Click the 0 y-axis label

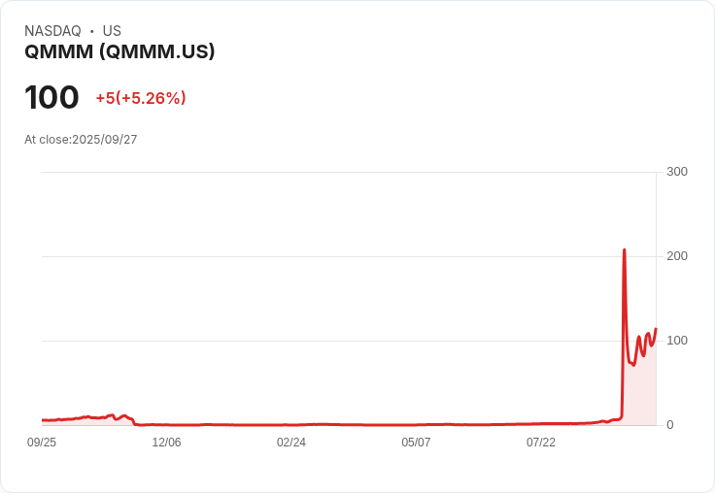(670, 425)
